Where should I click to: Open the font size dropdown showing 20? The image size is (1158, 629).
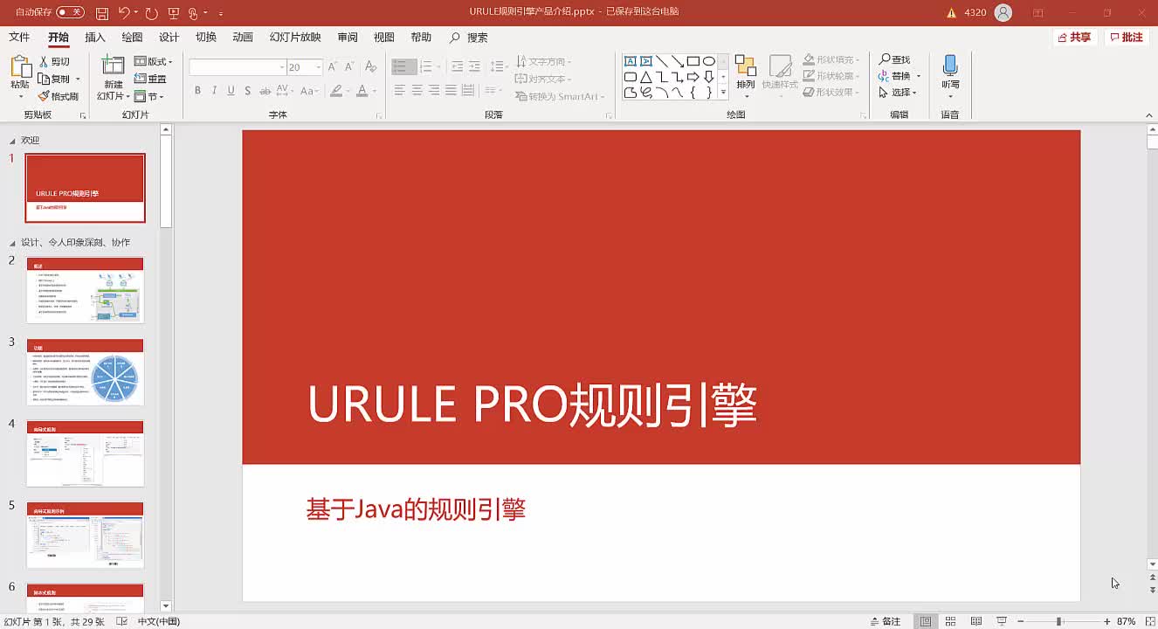pos(319,67)
